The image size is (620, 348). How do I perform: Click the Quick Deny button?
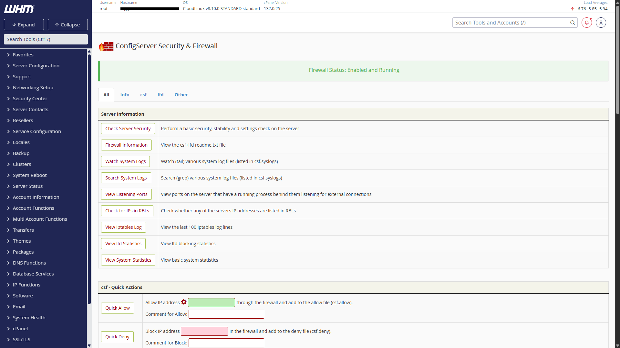click(117, 337)
